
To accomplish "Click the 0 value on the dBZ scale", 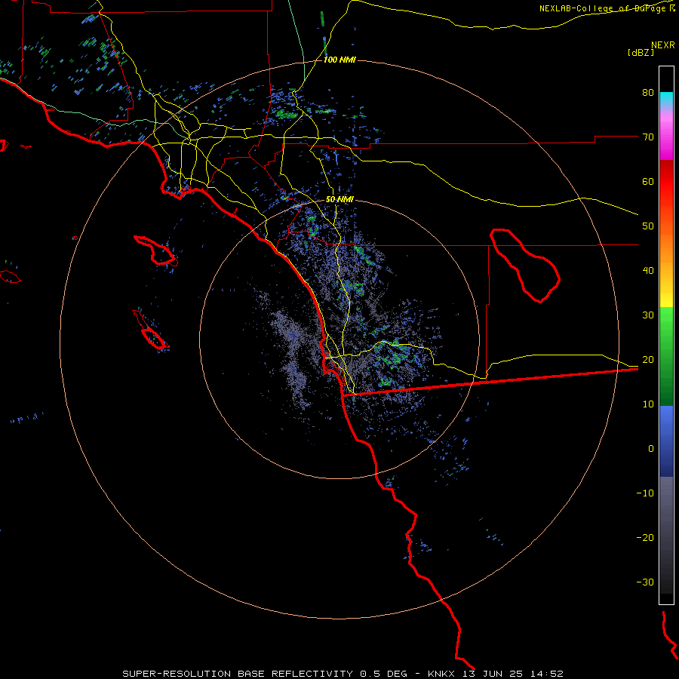I will [651, 449].
